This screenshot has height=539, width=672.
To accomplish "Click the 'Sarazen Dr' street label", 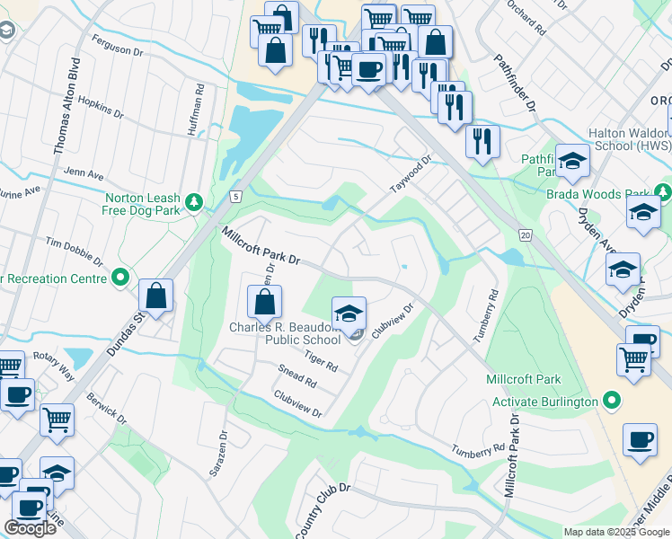I will tap(218, 454).
